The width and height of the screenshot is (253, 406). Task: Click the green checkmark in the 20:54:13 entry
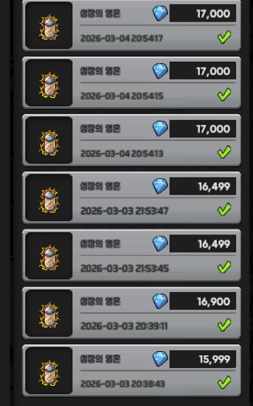(x=224, y=152)
